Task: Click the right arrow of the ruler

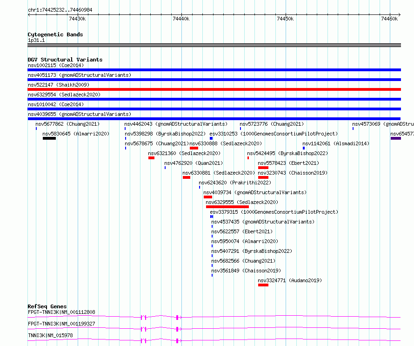Action: click(400, 14)
